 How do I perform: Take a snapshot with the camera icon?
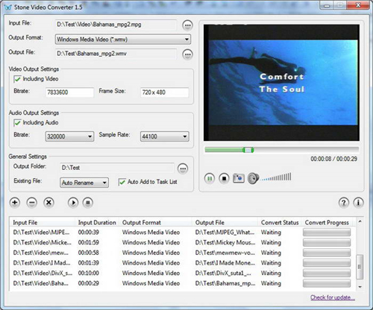pyautogui.click(x=239, y=178)
